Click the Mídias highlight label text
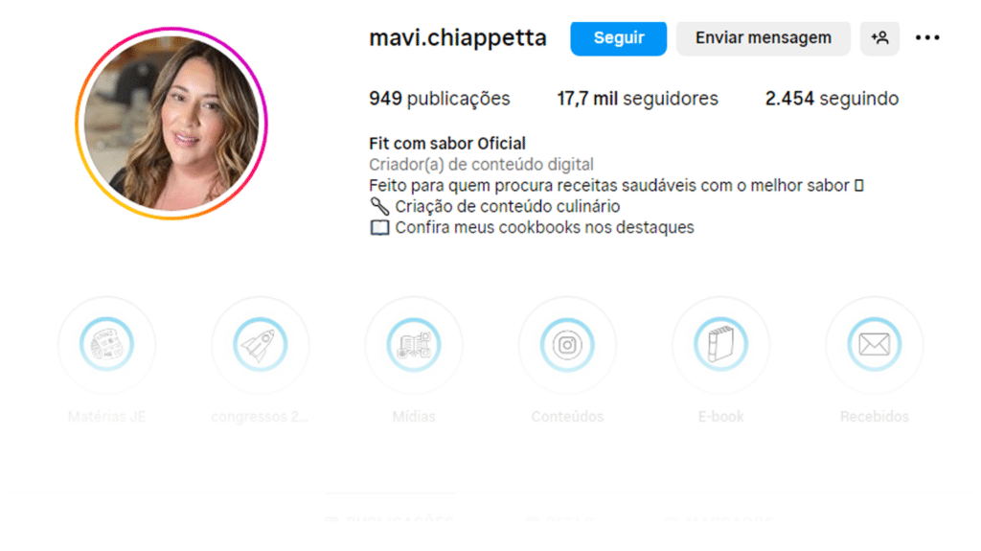The image size is (981, 551). coord(414,417)
